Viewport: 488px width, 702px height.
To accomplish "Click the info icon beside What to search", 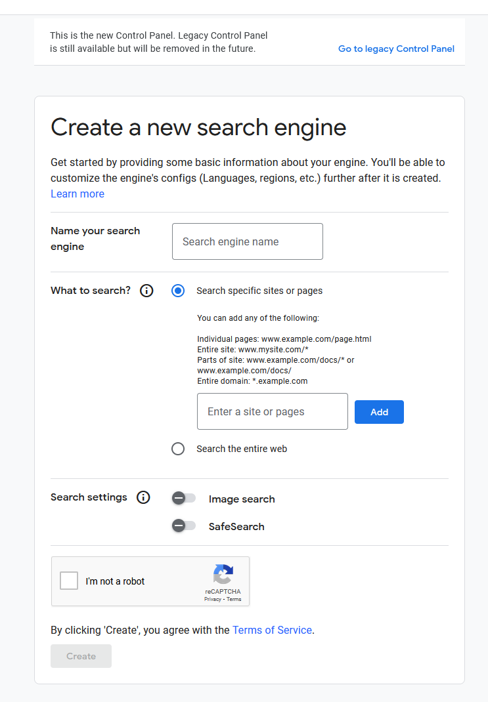I will (147, 291).
